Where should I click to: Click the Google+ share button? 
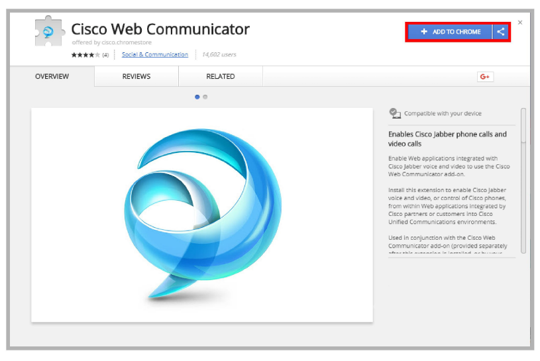click(485, 77)
